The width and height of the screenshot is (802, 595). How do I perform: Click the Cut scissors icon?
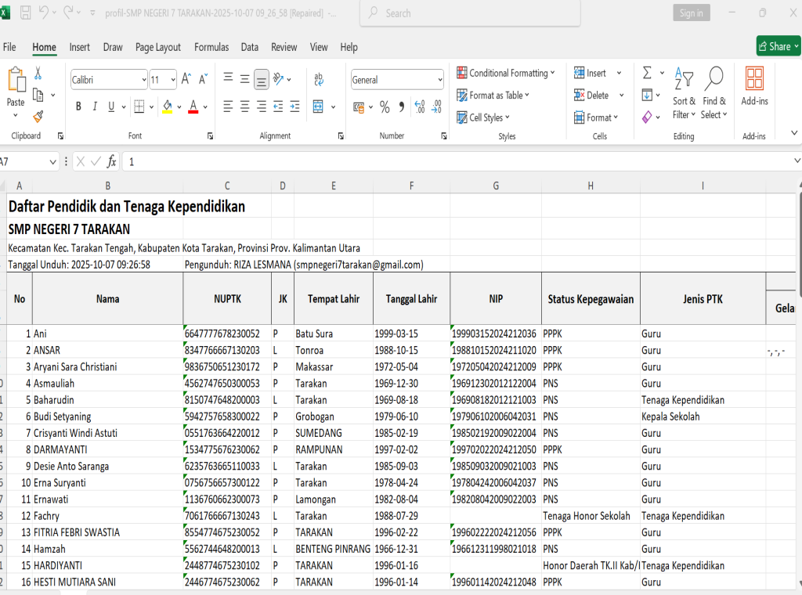(x=38, y=74)
